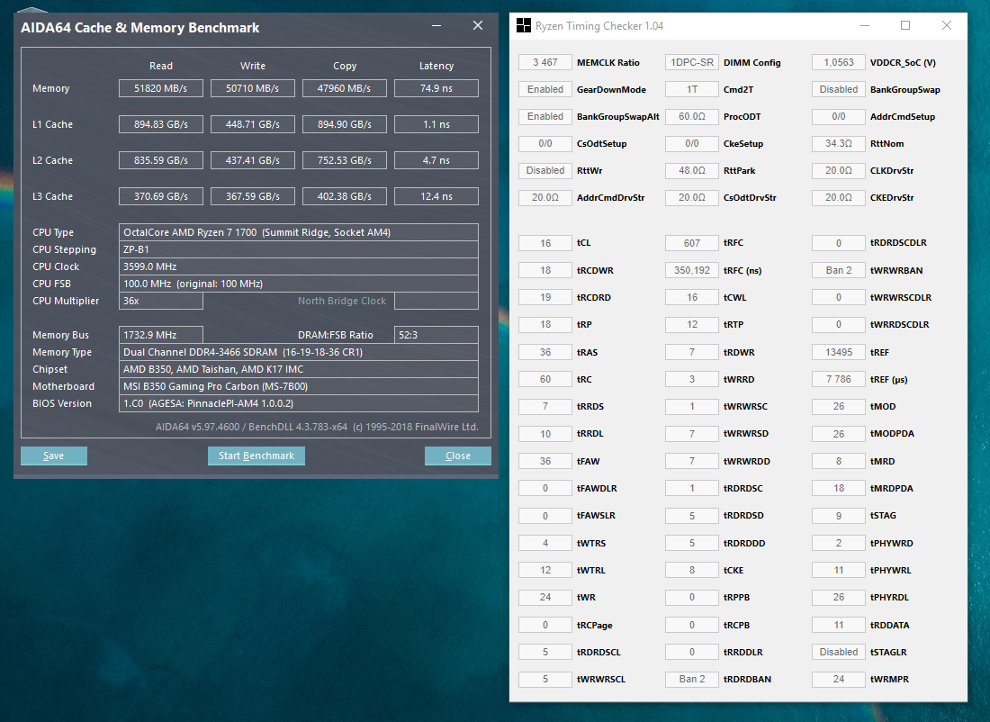990x722 pixels.
Task: Click the Memory Type DDR4-3466 field
Action: [x=299, y=352]
